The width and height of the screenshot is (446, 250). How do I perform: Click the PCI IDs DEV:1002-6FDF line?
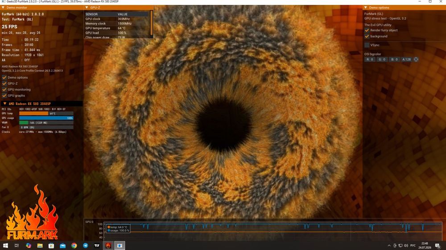33,109
